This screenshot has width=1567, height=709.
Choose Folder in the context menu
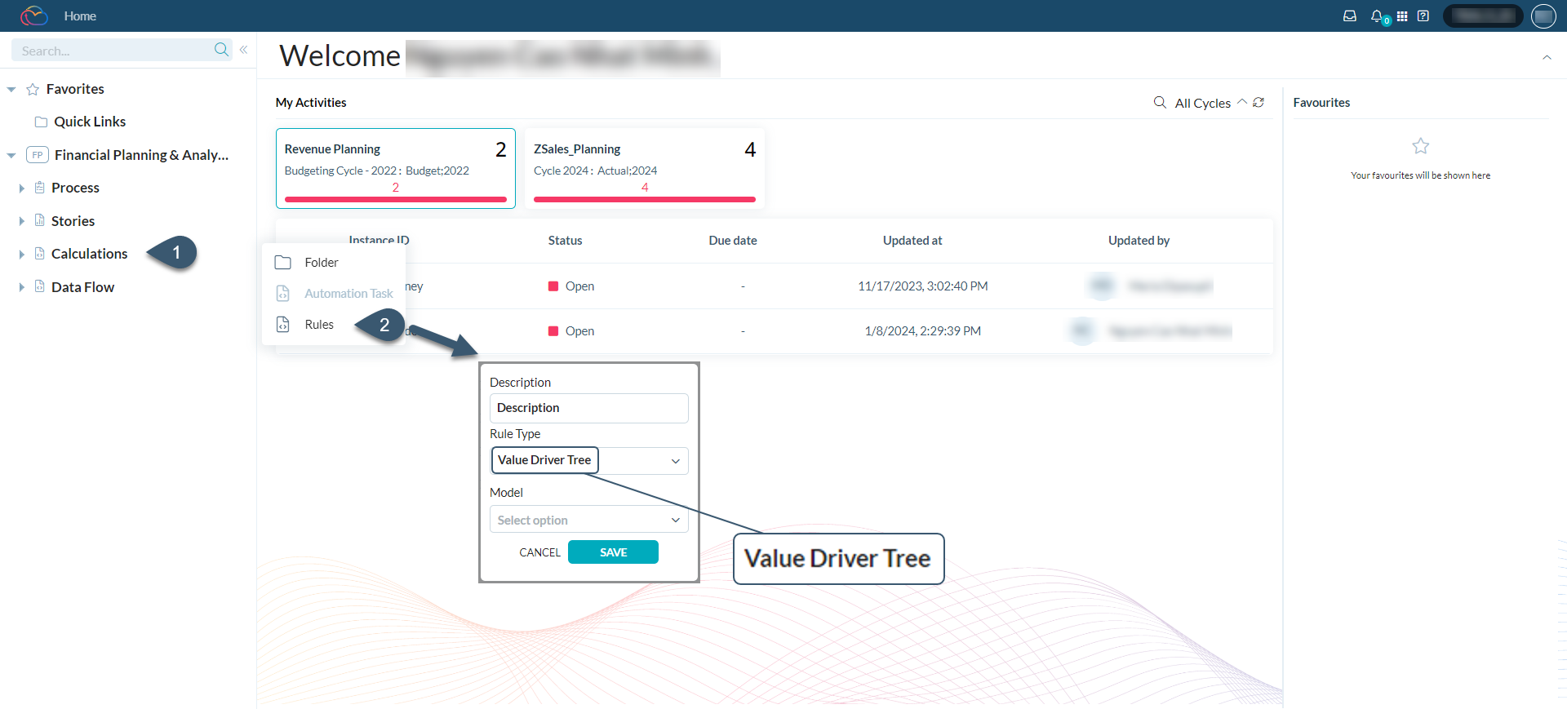pyautogui.click(x=321, y=263)
